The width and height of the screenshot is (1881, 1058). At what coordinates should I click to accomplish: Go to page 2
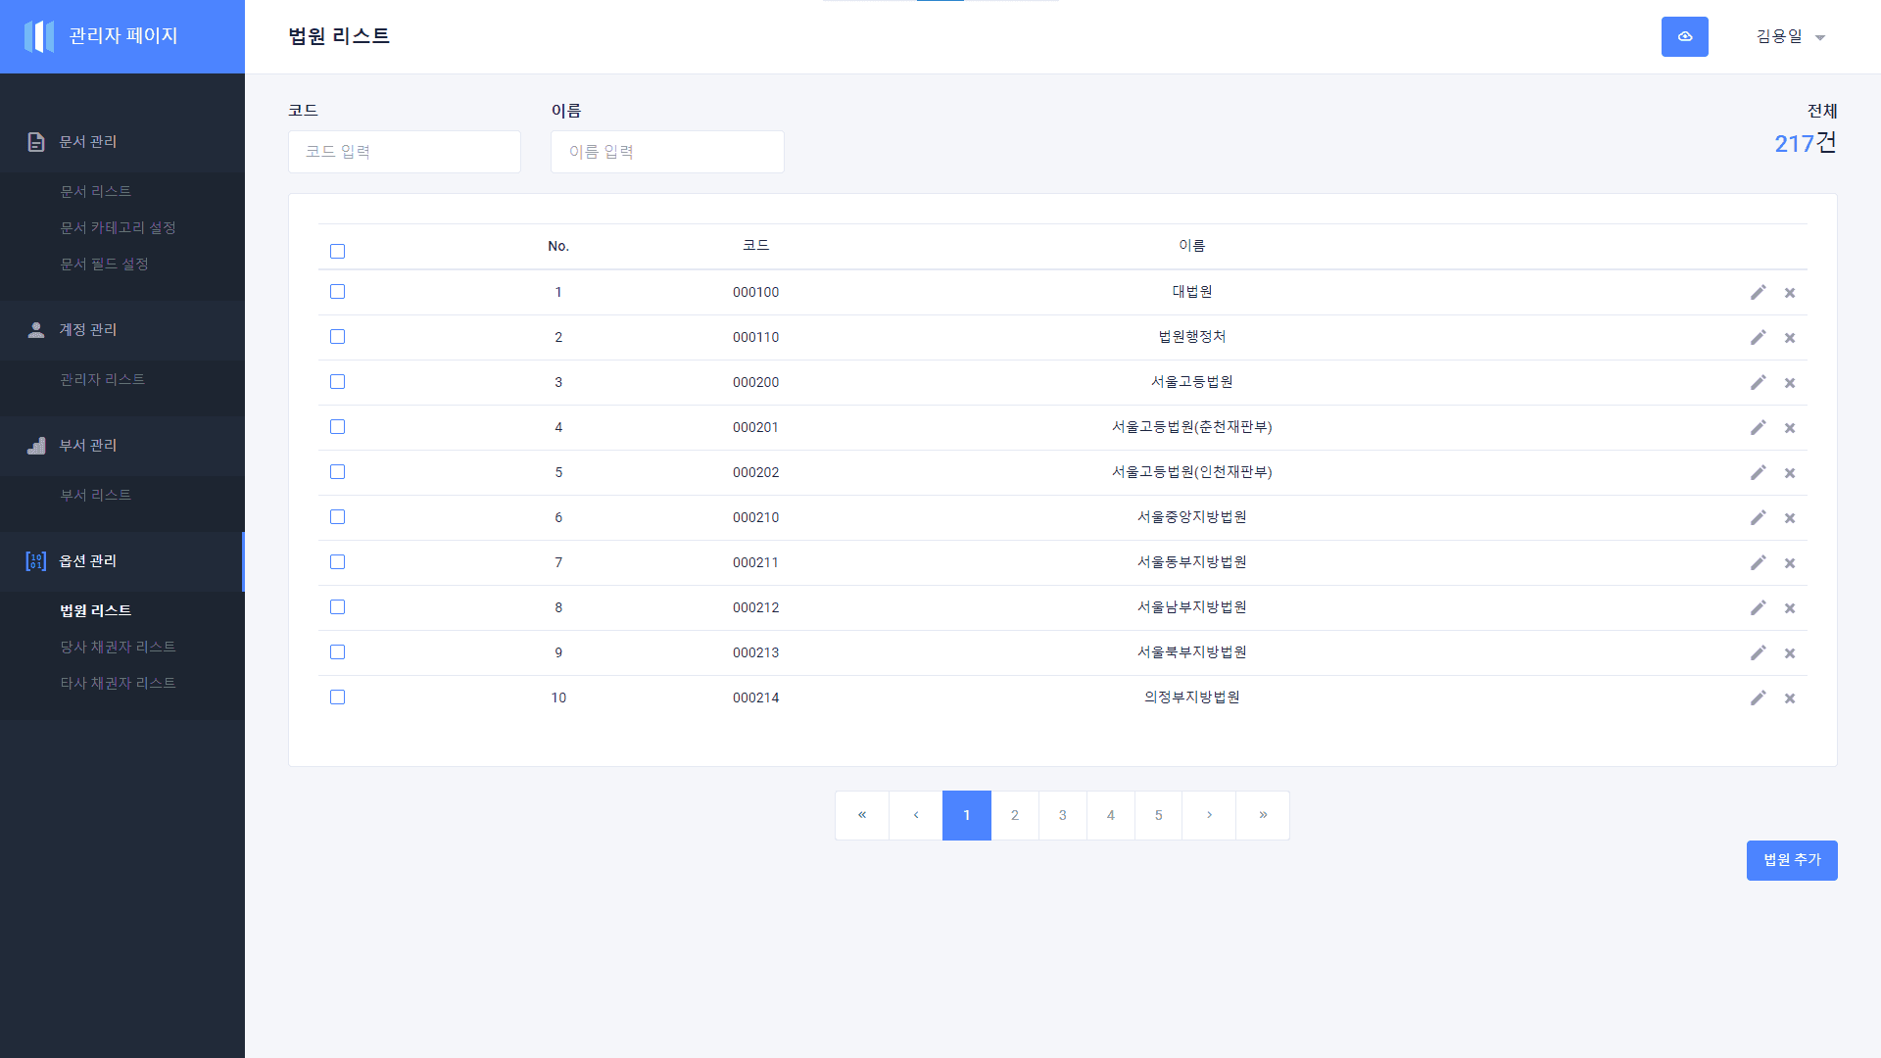1015,815
